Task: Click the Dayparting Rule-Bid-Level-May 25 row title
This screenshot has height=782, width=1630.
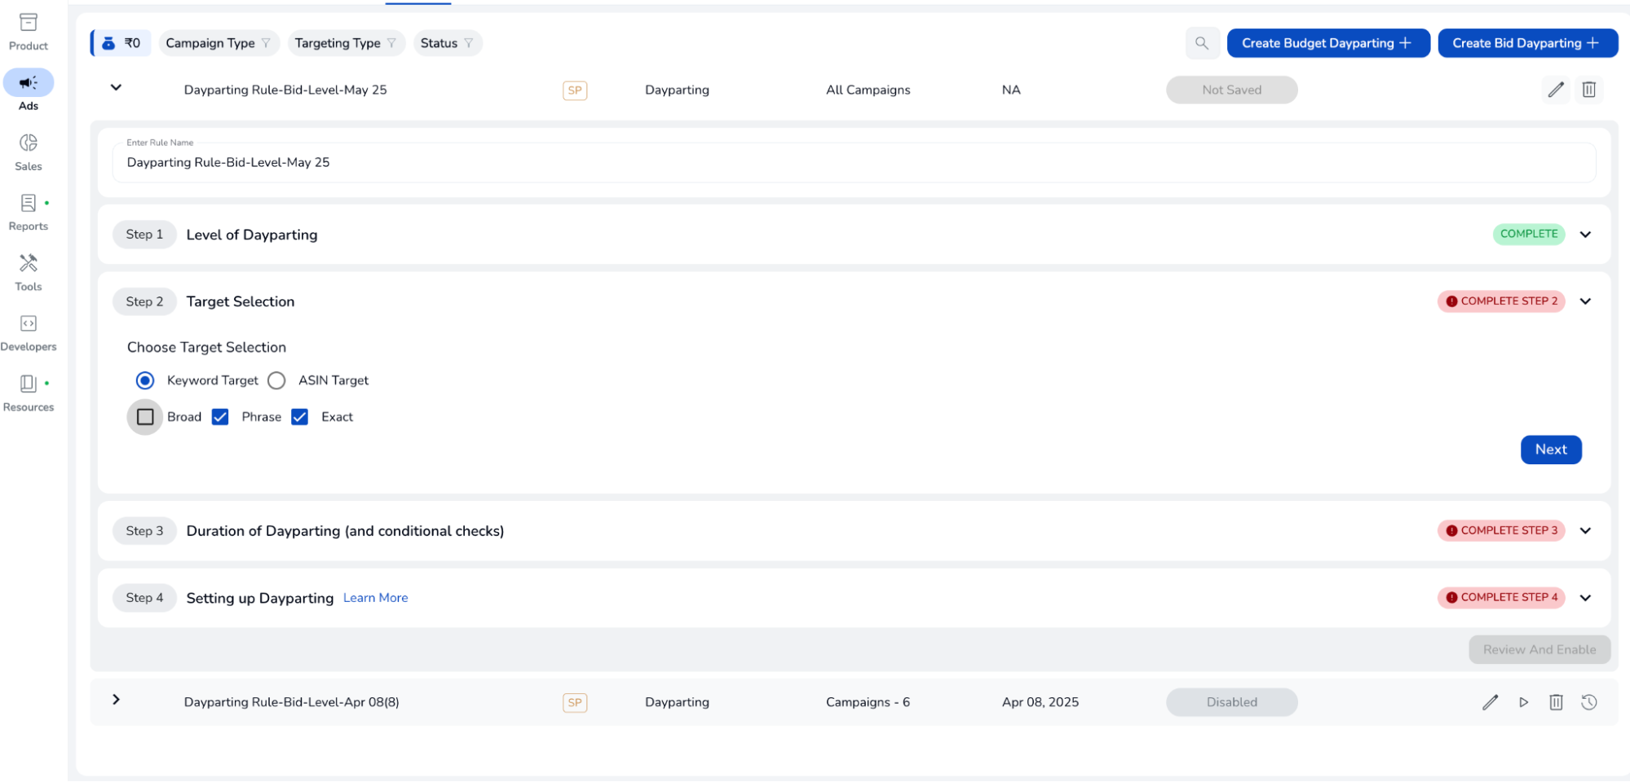Action: click(x=285, y=90)
